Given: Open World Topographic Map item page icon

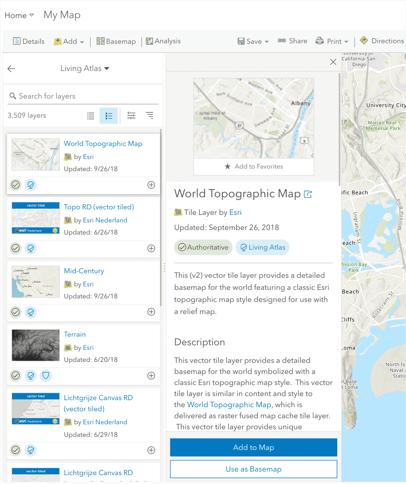Looking at the screenshot, I should 308,194.
